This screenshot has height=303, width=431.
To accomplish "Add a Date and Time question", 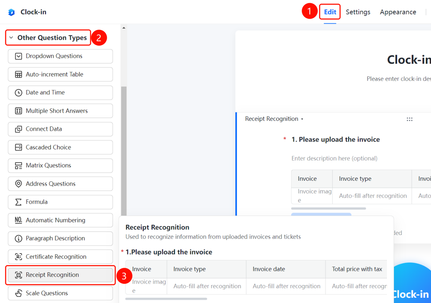I will click(x=60, y=93).
